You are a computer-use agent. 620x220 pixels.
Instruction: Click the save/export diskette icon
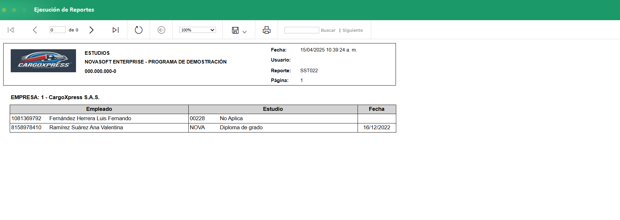[x=235, y=30]
